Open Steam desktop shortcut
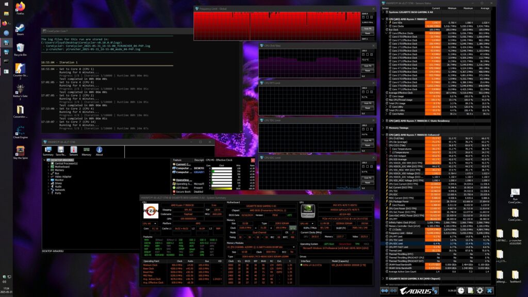Screen dimensions: 528x297 (20, 29)
